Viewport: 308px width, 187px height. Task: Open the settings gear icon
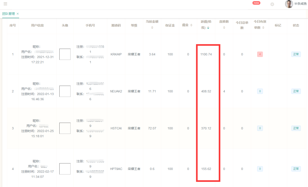coord(272,4)
